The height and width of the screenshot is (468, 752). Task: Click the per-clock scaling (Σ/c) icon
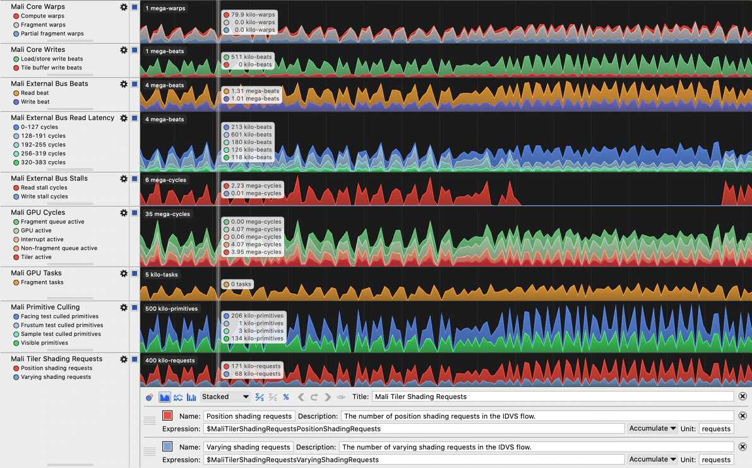(x=272, y=397)
